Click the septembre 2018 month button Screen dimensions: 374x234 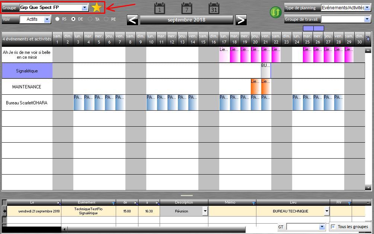[186, 20]
